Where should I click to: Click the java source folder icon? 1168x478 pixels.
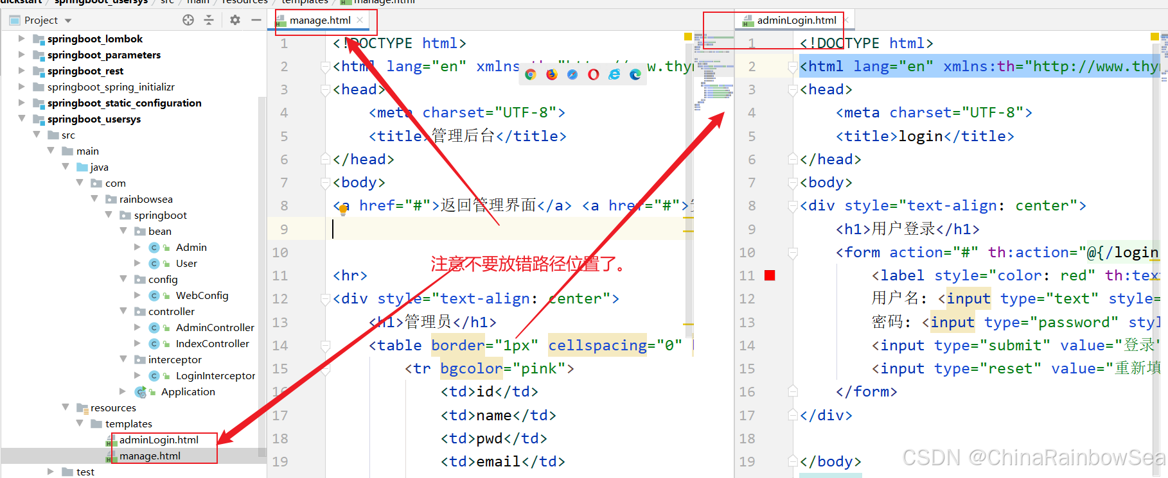click(82, 167)
